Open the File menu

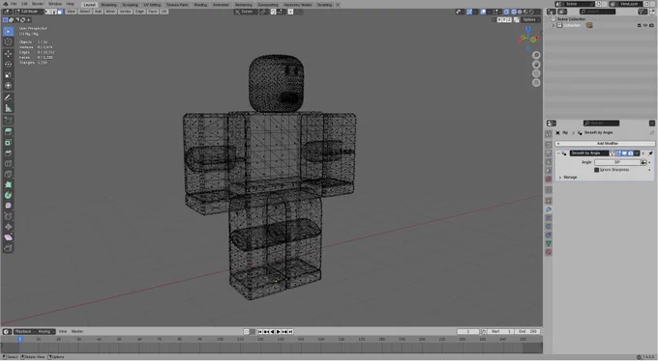14,4
